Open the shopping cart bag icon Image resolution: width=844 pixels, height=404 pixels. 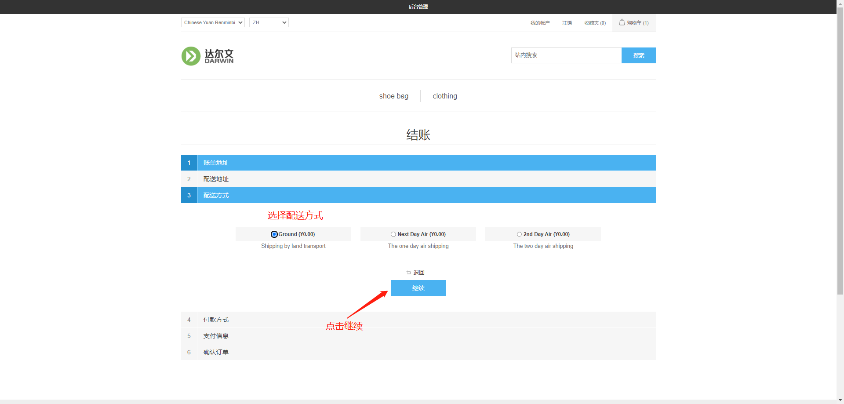point(622,22)
